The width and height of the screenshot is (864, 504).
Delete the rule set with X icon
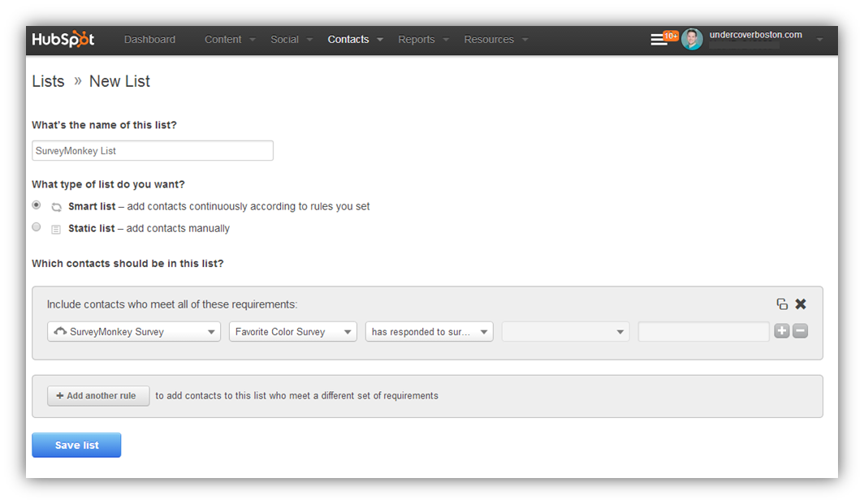coord(801,304)
